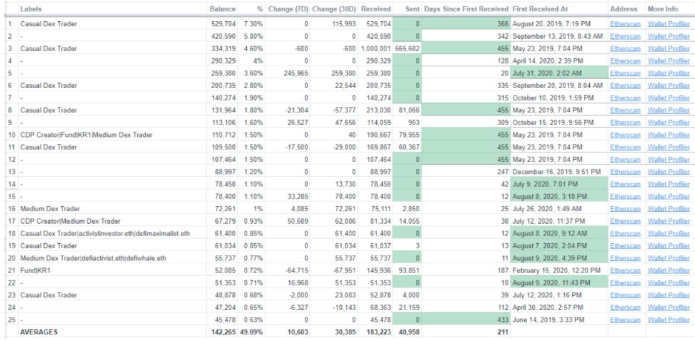Select label with defiwhale.eth

93,258
